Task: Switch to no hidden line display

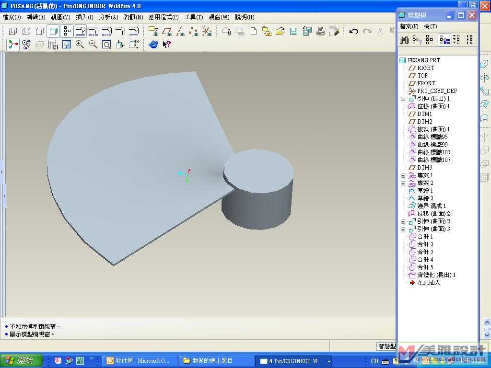Action: [40, 31]
